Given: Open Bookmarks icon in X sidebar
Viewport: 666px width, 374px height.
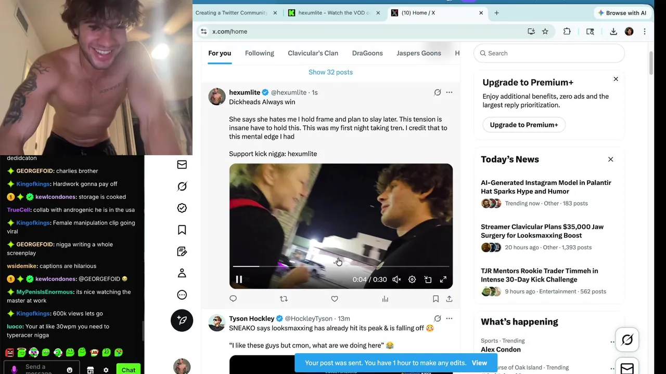Looking at the screenshot, I should coord(182,230).
